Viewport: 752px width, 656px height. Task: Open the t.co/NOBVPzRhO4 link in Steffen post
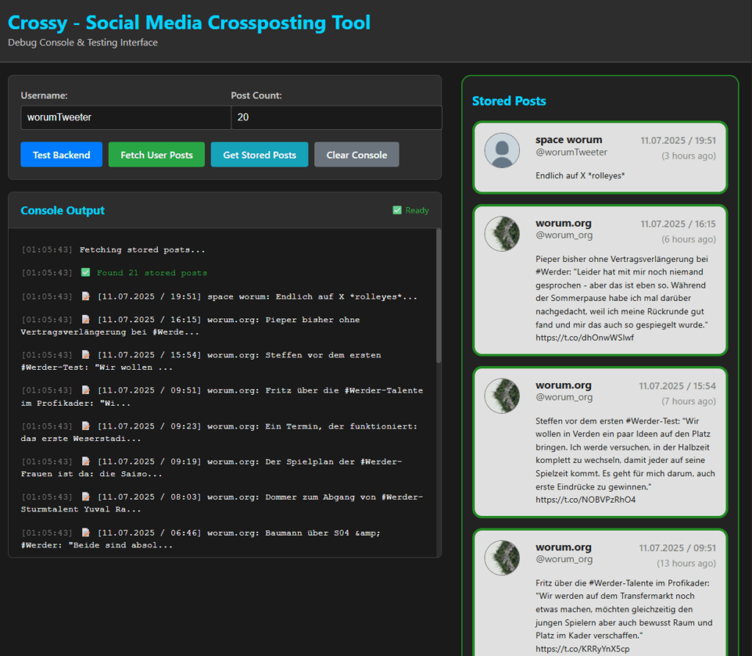pyautogui.click(x=585, y=500)
